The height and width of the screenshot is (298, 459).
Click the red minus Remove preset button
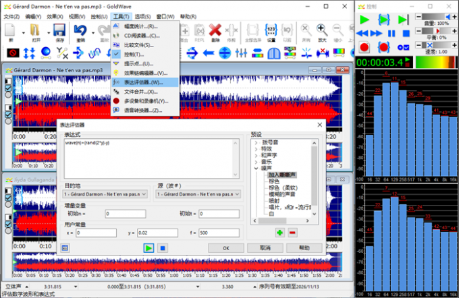(x=292, y=233)
